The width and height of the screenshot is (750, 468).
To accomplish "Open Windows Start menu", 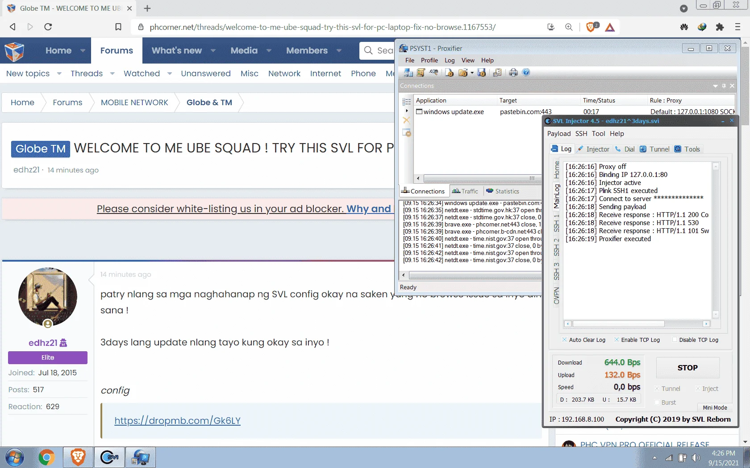I will tap(14, 457).
